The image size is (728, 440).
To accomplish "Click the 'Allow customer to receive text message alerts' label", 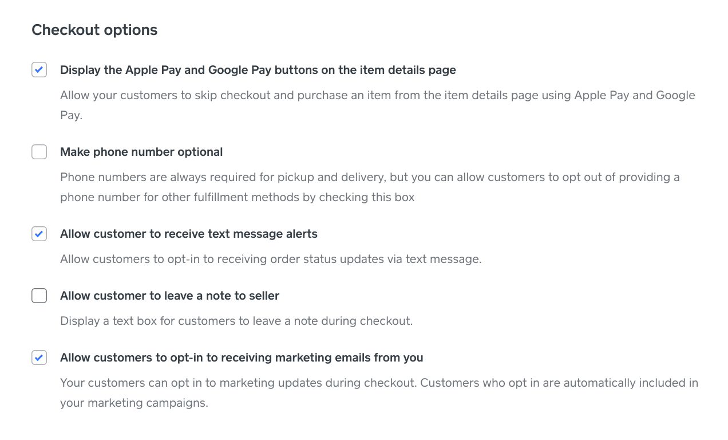I will pyautogui.click(x=188, y=234).
